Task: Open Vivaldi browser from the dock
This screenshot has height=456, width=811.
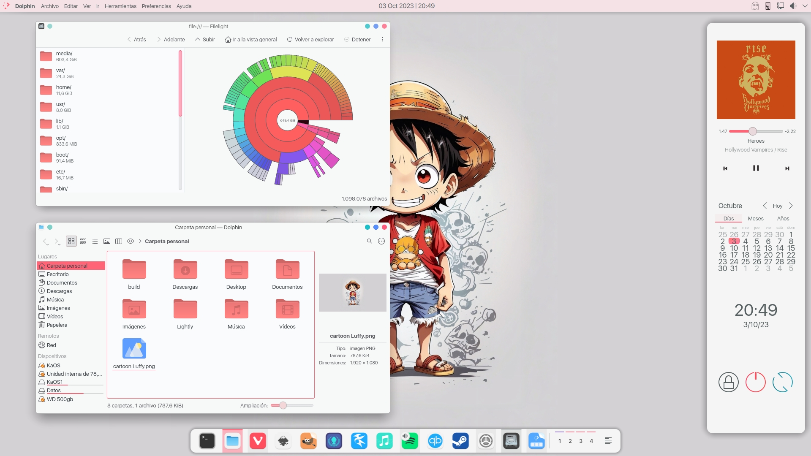Action: coord(258,441)
